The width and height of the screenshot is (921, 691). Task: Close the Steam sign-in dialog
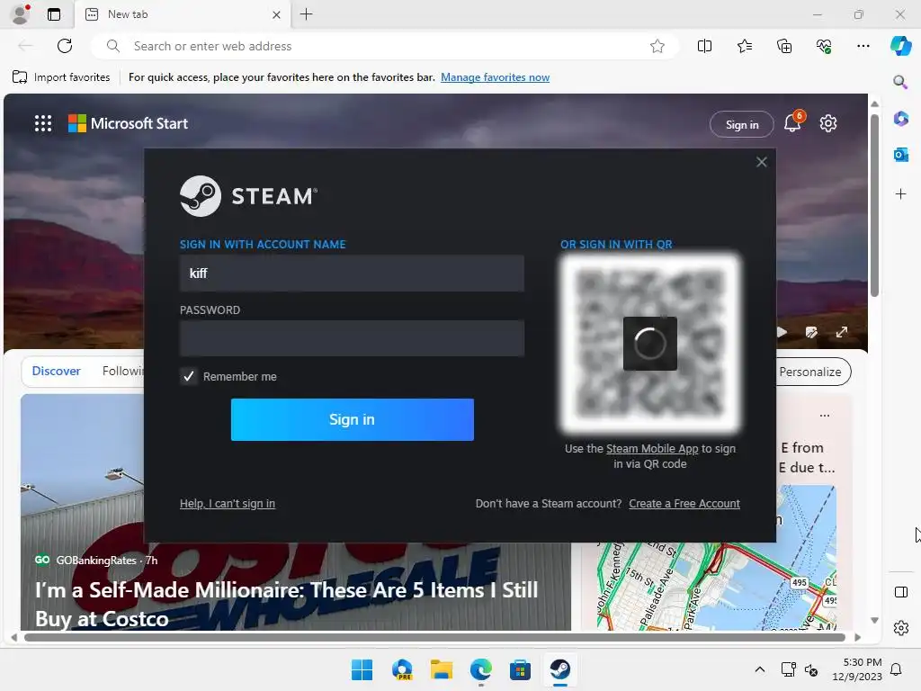coord(761,162)
